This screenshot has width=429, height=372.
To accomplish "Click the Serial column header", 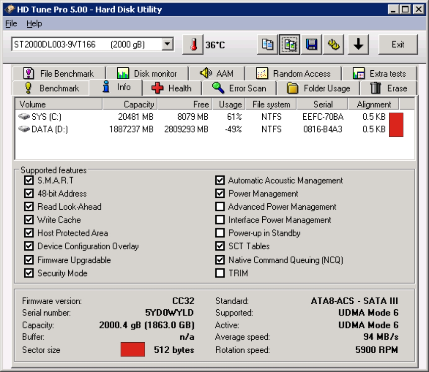I will [x=322, y=104].
